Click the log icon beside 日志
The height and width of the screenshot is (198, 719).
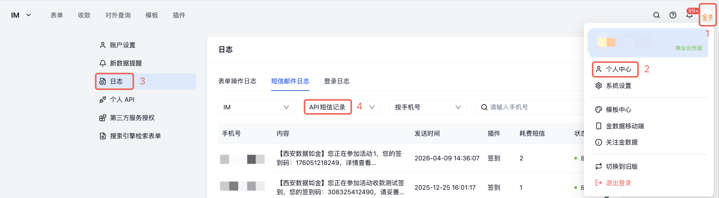pyautogui.click(x=103, y=82)
